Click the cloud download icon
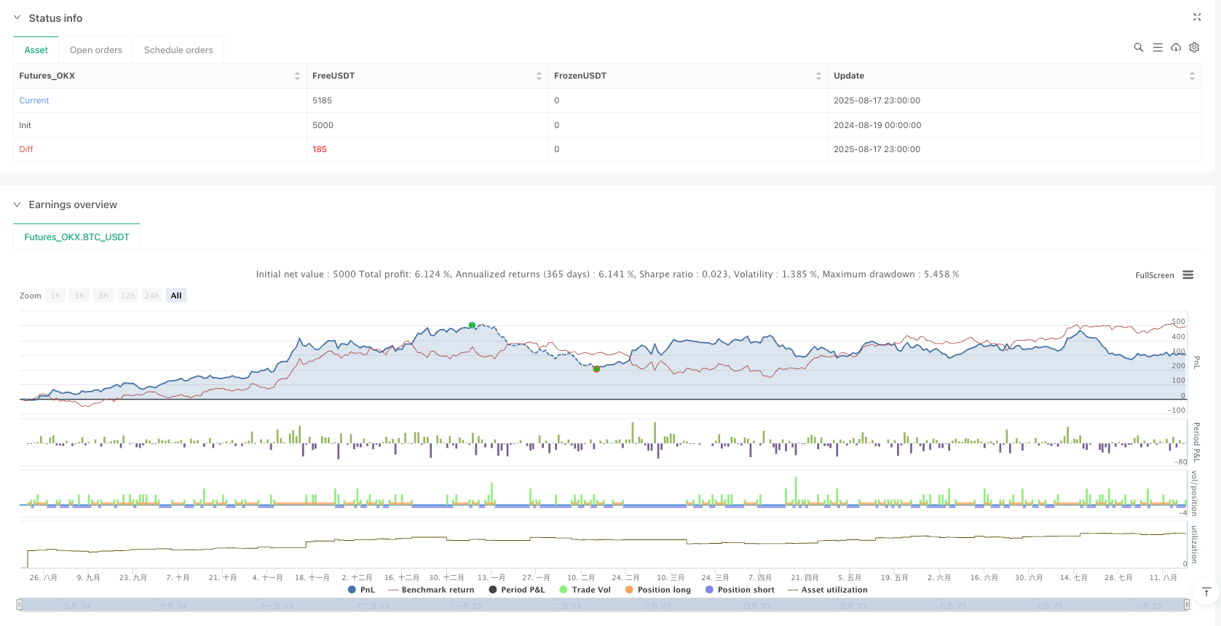The height and width of the screenshot is (626, 1221). point(1175,47)
